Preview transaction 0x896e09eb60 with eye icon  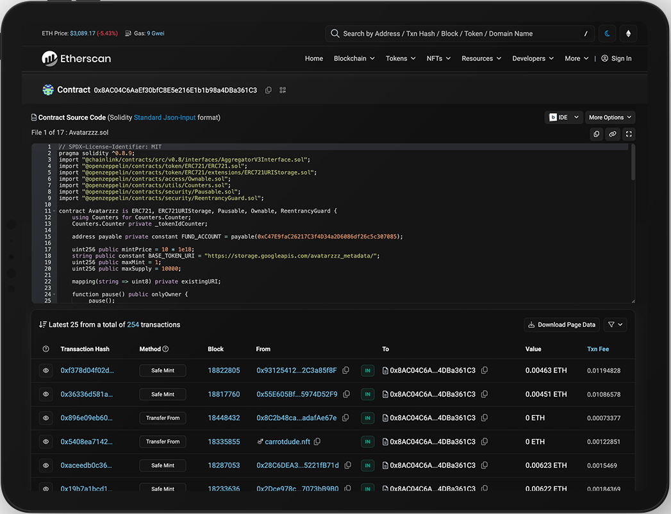pyautogui.click(x=46, y=418)
